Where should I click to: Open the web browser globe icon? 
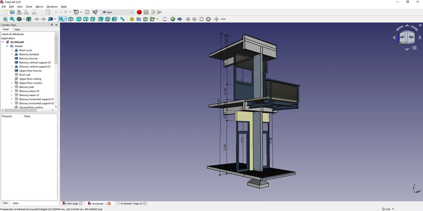coord(173,19)
